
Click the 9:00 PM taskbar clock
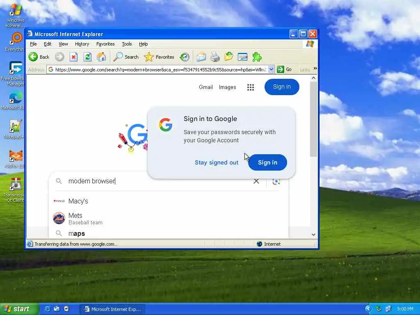pos(405,309)
